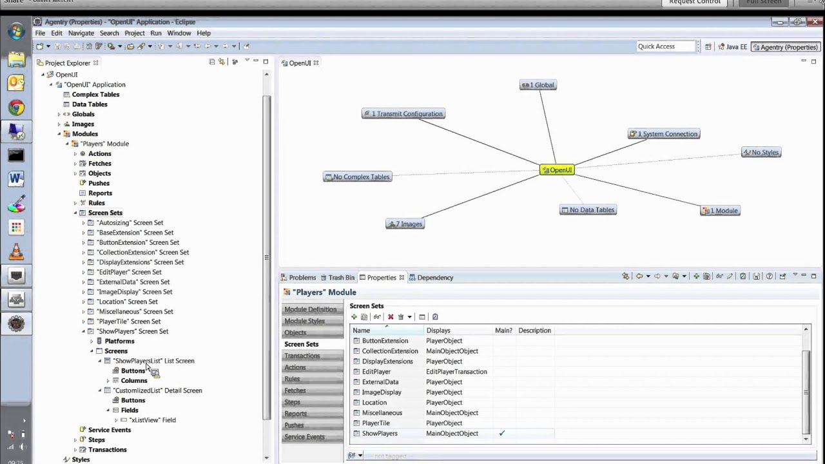Click the green plus icon in the Properties view toolbar
The image size is (825, 464).
click(696, 276)
